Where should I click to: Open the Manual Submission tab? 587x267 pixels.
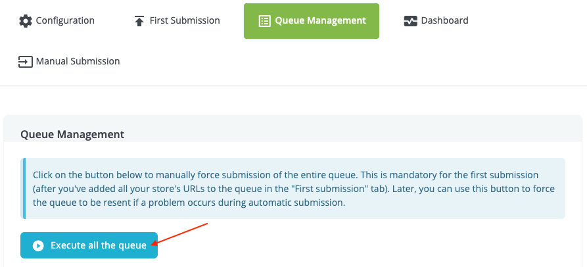(x=69, y=61)
